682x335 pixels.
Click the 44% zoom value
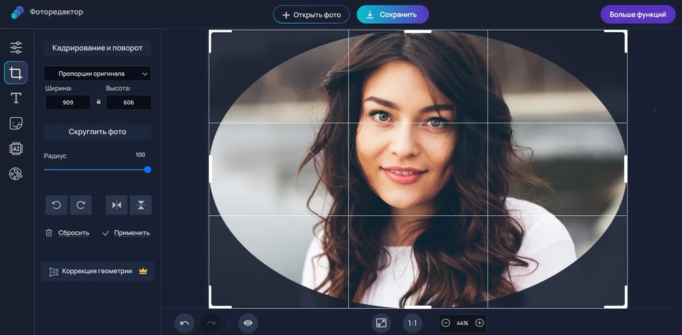click(462, 323)
